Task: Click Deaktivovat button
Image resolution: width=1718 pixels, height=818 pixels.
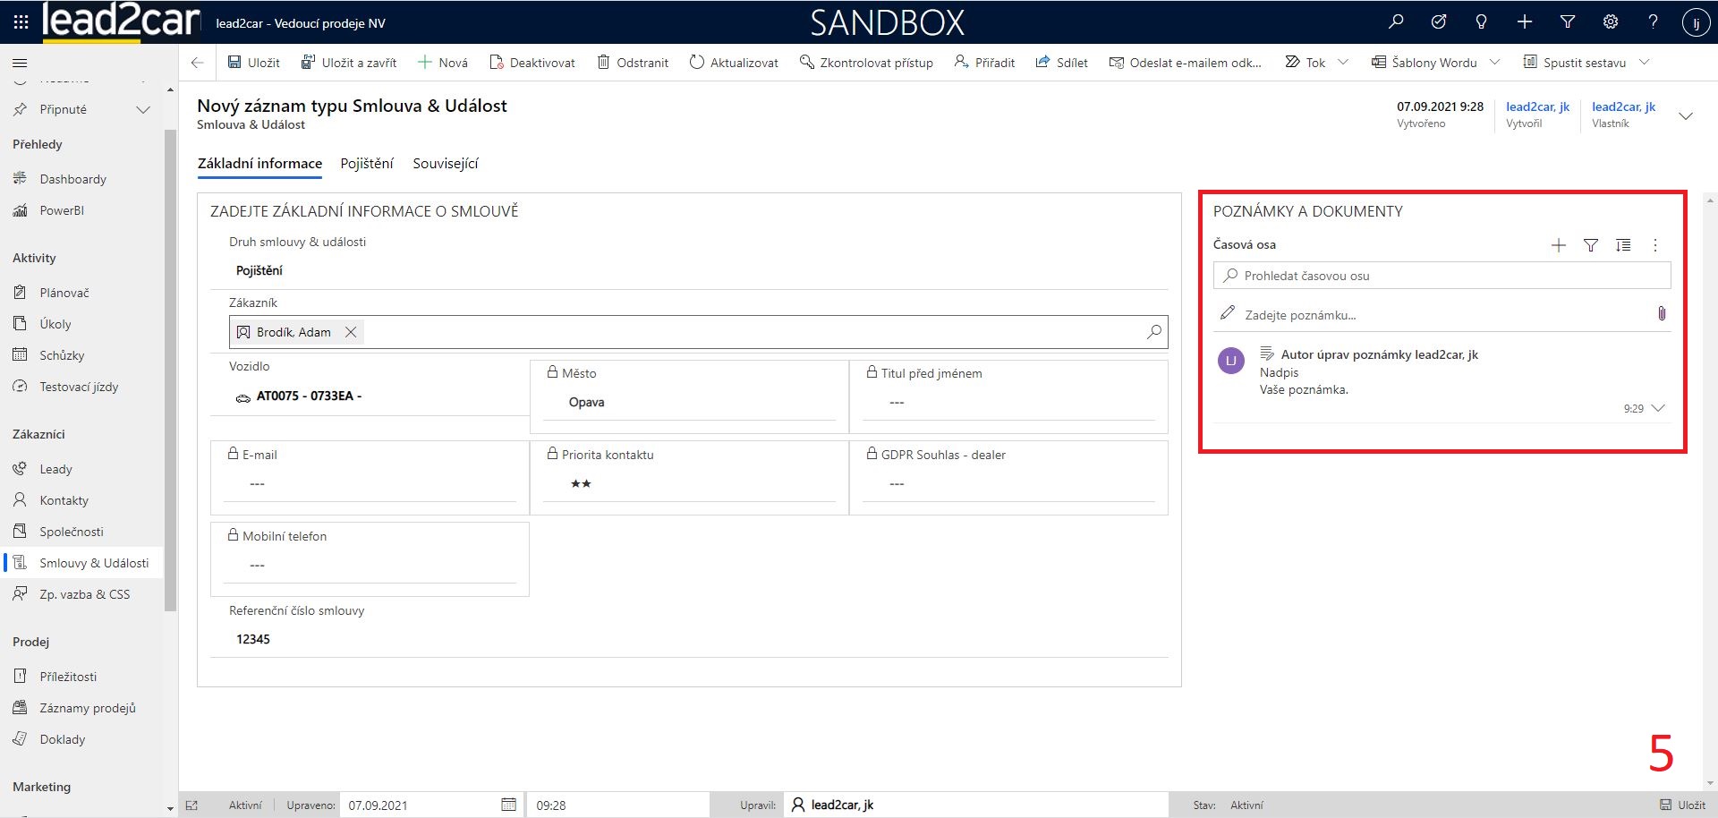Action: point(532,63)
